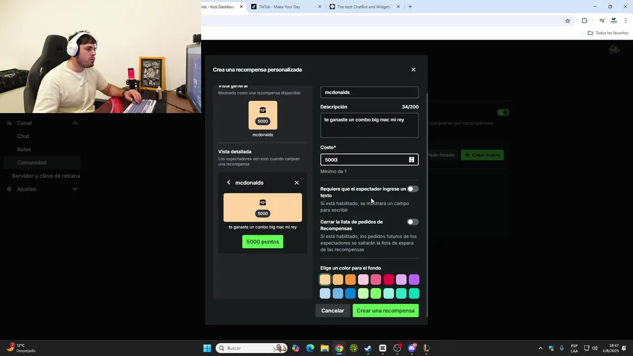Choose the turquoise swatch next to last
The image size is (633, 356).
tap(402, 294)
